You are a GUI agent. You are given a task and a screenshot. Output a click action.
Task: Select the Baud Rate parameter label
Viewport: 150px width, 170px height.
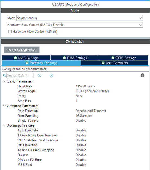[x=25, y=86]
